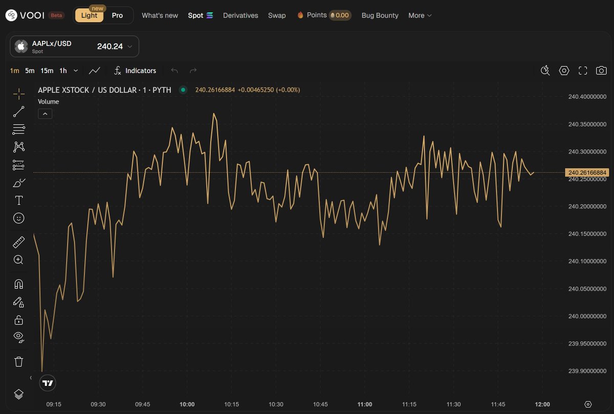Click the Apple logo pair icon
This screenshot has height=414, width=614.
click(x=21, y=47)
